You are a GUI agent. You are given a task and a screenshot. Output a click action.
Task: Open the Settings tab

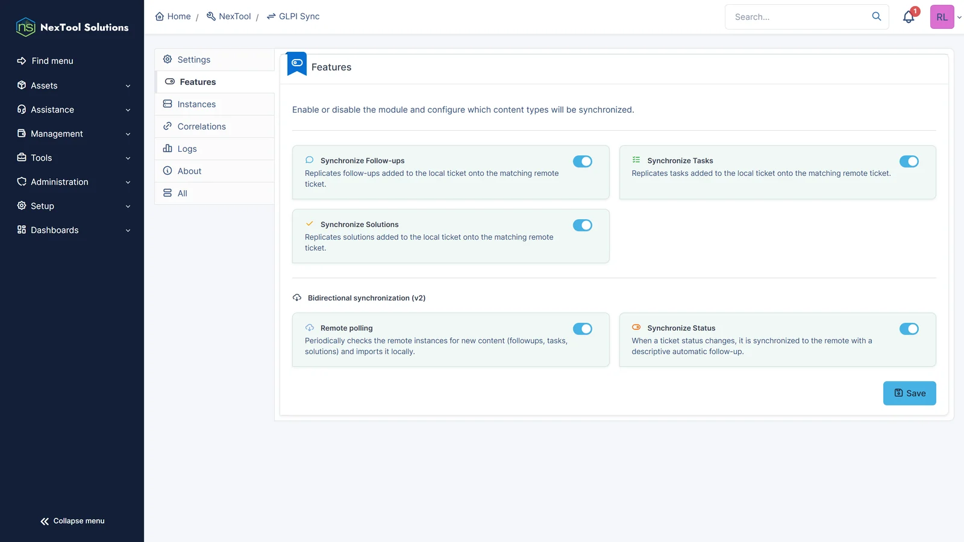214,60
